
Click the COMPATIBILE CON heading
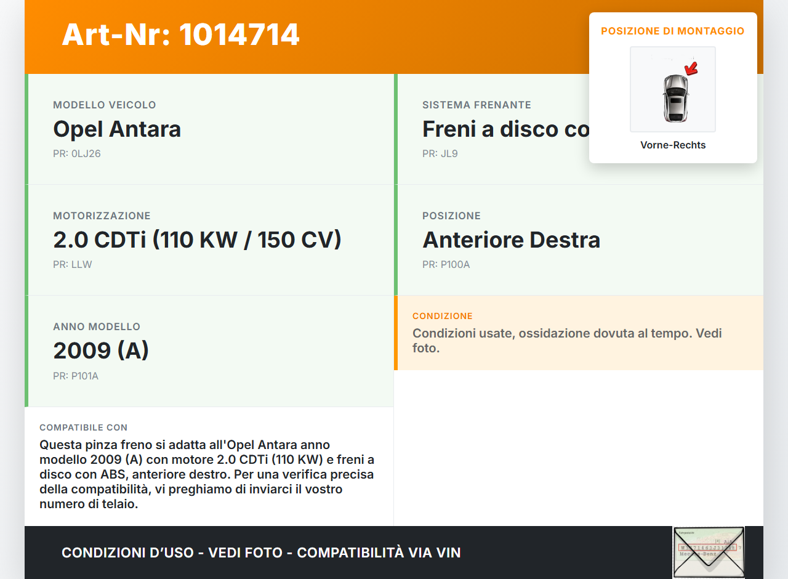pyautogui.click(x=83, y=427)
